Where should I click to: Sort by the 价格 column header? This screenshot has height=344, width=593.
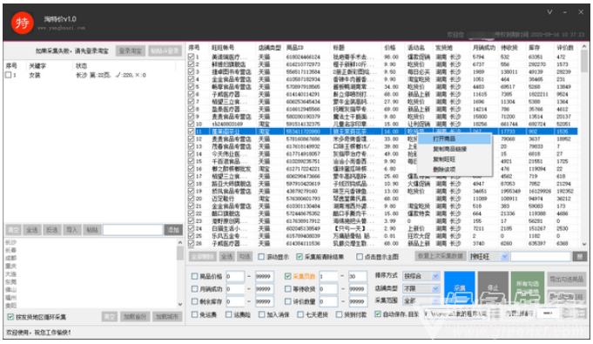pyautogui.click(x=389, y=48)
